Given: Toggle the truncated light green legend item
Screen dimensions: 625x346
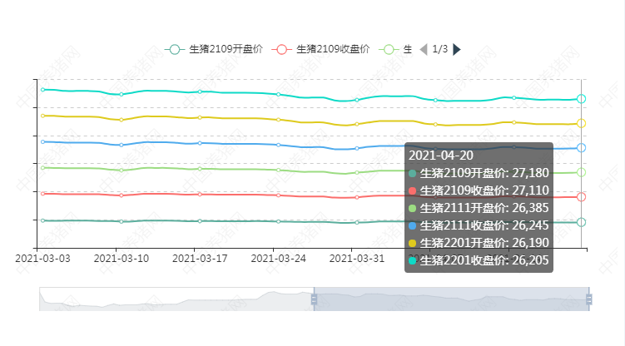Looking at the screenshot, I should coord(396,49).
